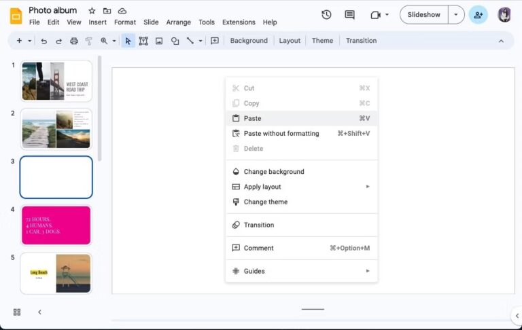Star the Photo album presentation
The image size is (522, 330).
[92, 11]
